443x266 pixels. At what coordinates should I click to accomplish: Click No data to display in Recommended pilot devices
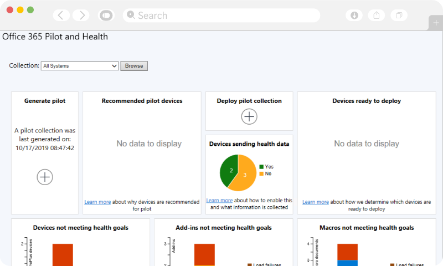(149, 144)
